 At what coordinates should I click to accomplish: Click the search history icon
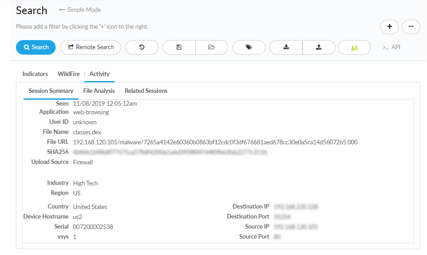(142, 47)
